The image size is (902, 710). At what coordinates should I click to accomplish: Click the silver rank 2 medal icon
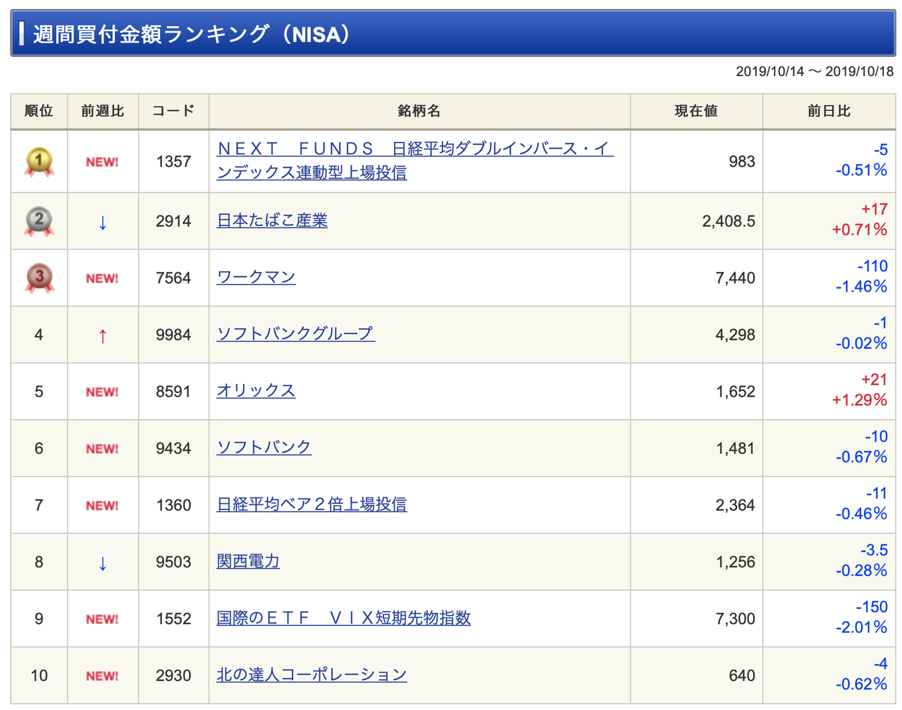[x=39, y=221]
